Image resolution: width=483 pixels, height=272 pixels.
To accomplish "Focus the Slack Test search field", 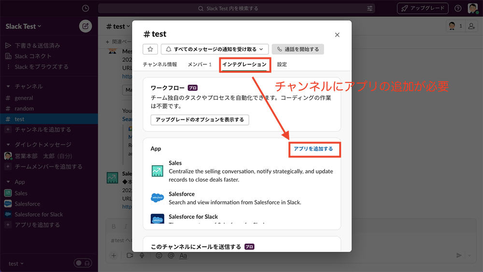I will (x=237, y=8).
